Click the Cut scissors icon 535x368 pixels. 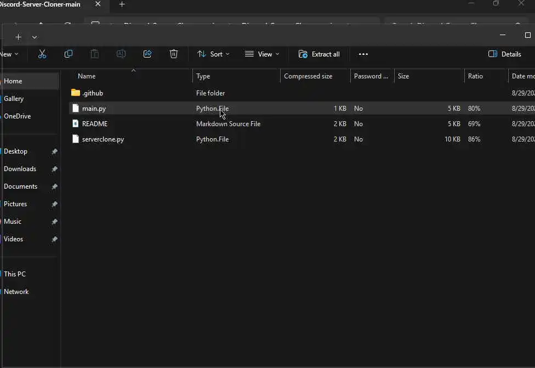42,54
